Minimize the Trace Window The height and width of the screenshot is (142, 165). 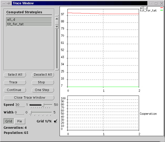click(x=151, y=3)
